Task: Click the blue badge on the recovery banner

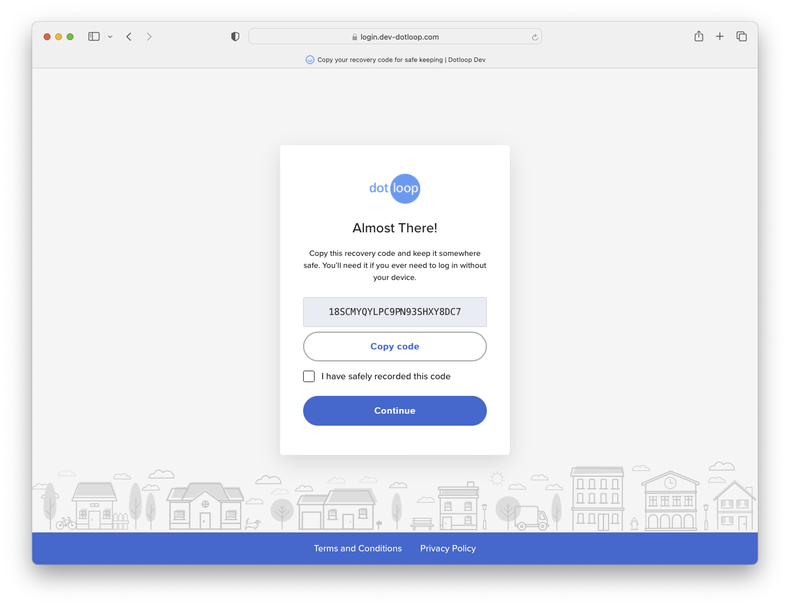Action: (309, 59)
